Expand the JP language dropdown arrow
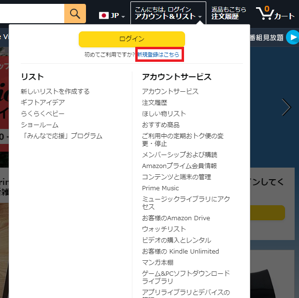Viewport: 299px width, 298px height. 123,17
